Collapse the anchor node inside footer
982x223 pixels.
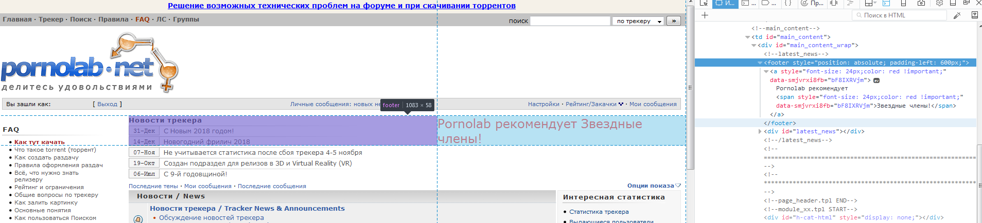coord(766,71)
